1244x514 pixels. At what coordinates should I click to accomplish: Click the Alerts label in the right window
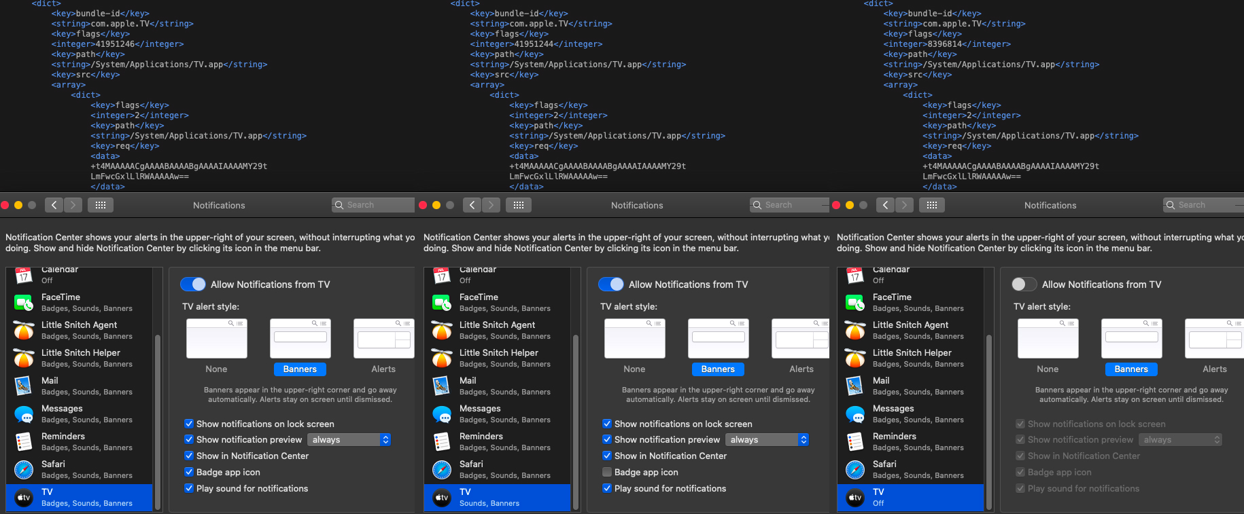point(1215,369)
